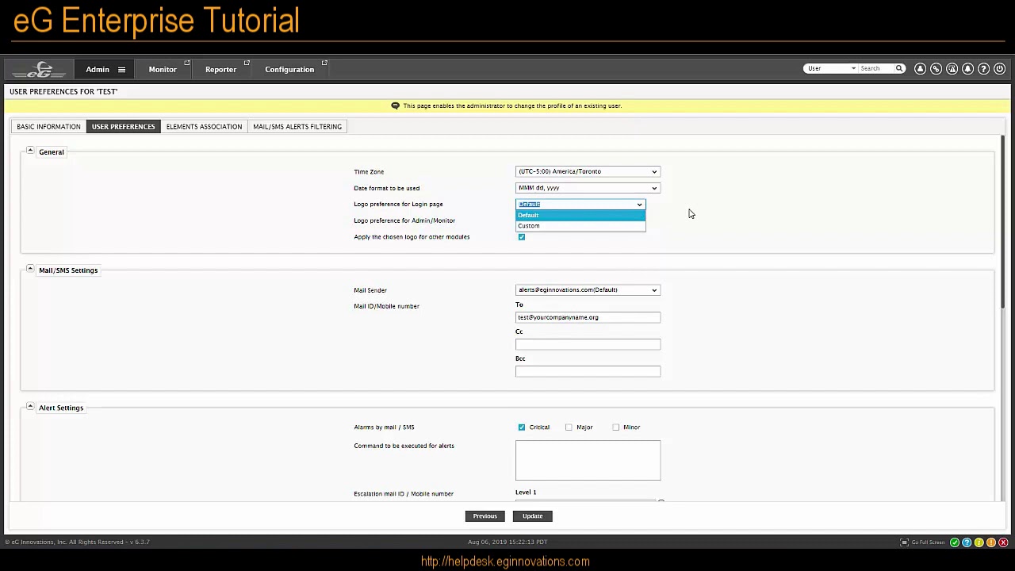This screenshot has width=1015, height=571.
Task: Open help question-mark icon in the header
Action: (983, 69)
